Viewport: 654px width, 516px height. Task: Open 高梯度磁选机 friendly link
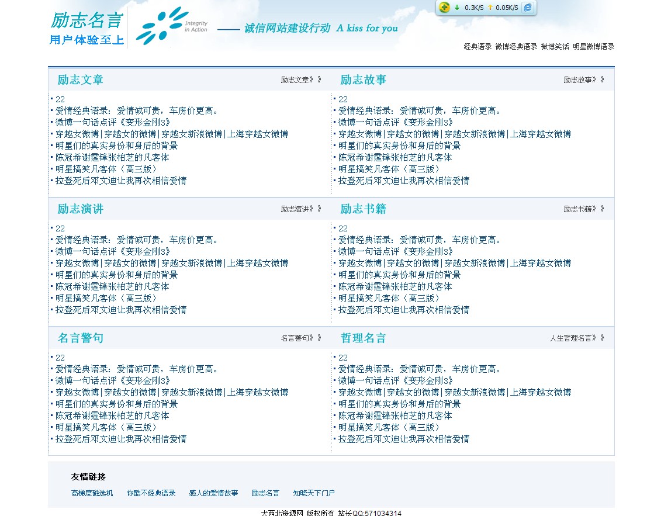[x=92, y=493]
